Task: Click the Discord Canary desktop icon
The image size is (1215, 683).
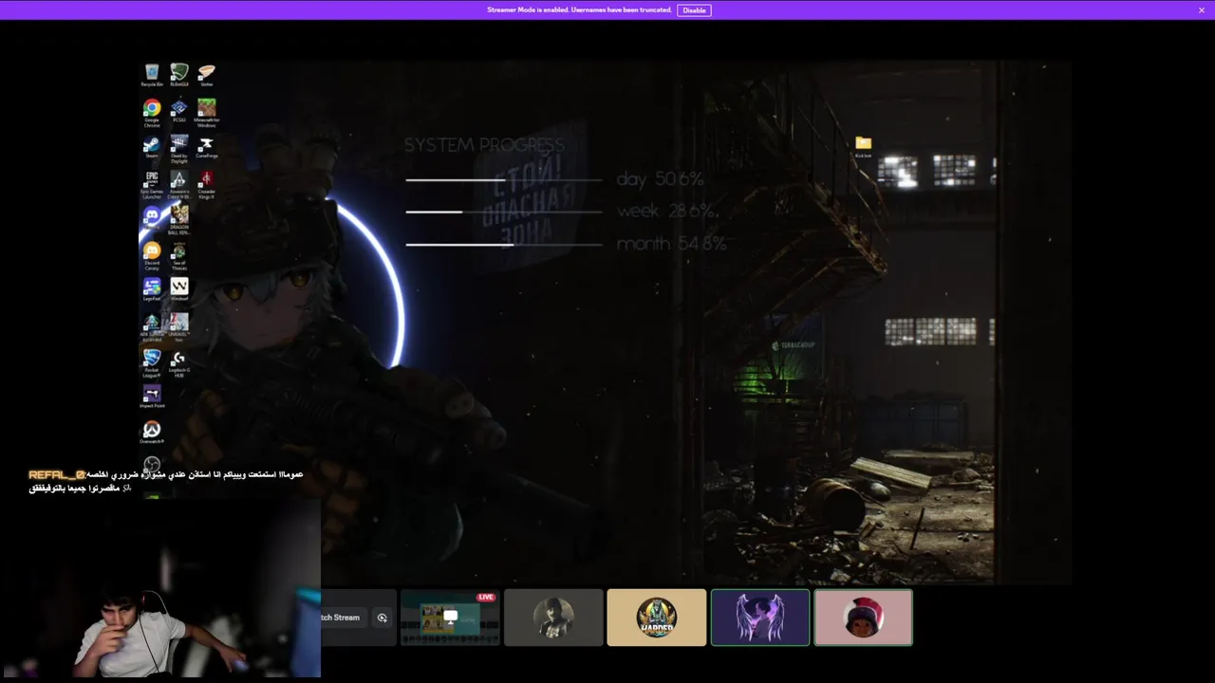Action: 152,256
